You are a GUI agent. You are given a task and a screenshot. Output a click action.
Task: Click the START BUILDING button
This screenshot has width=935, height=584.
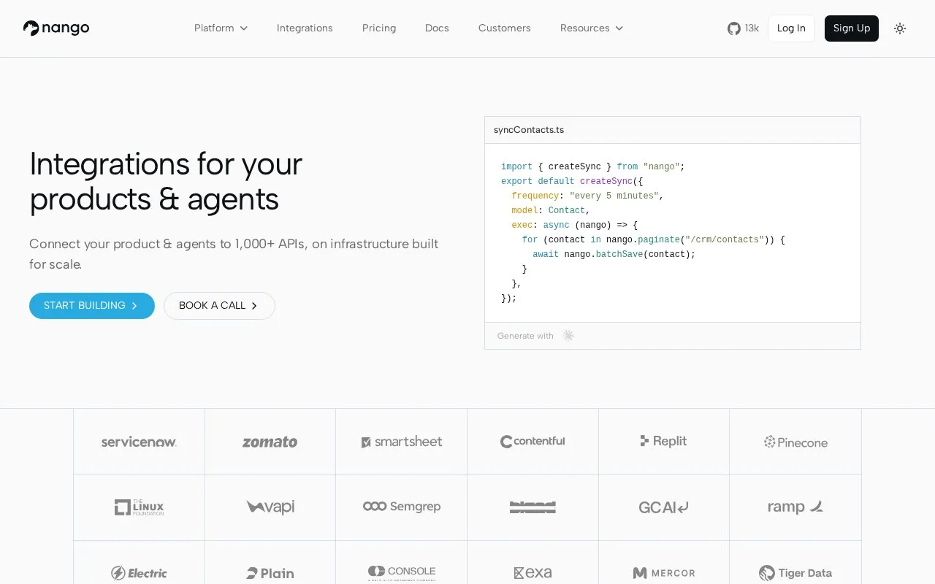click(x=92, y=306)
